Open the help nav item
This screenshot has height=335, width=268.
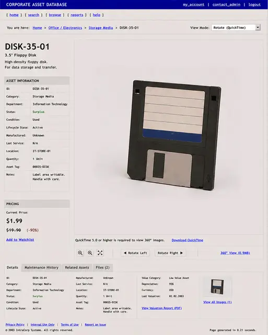coord(96,15)
